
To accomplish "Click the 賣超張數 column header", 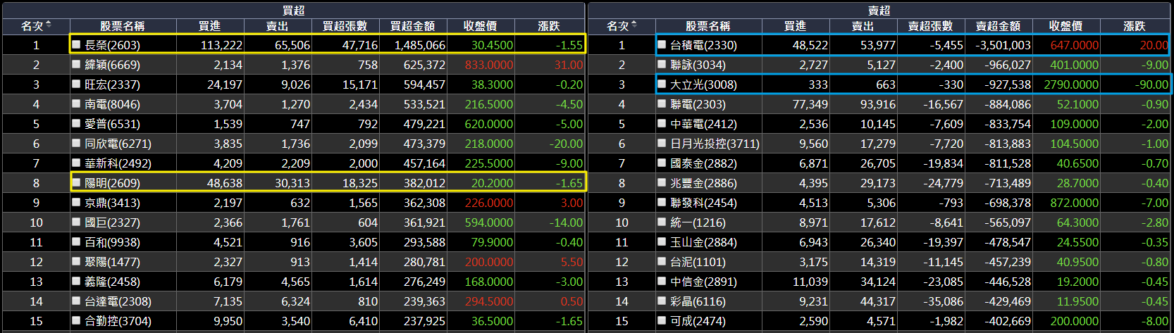I will [x=931, y=26].
